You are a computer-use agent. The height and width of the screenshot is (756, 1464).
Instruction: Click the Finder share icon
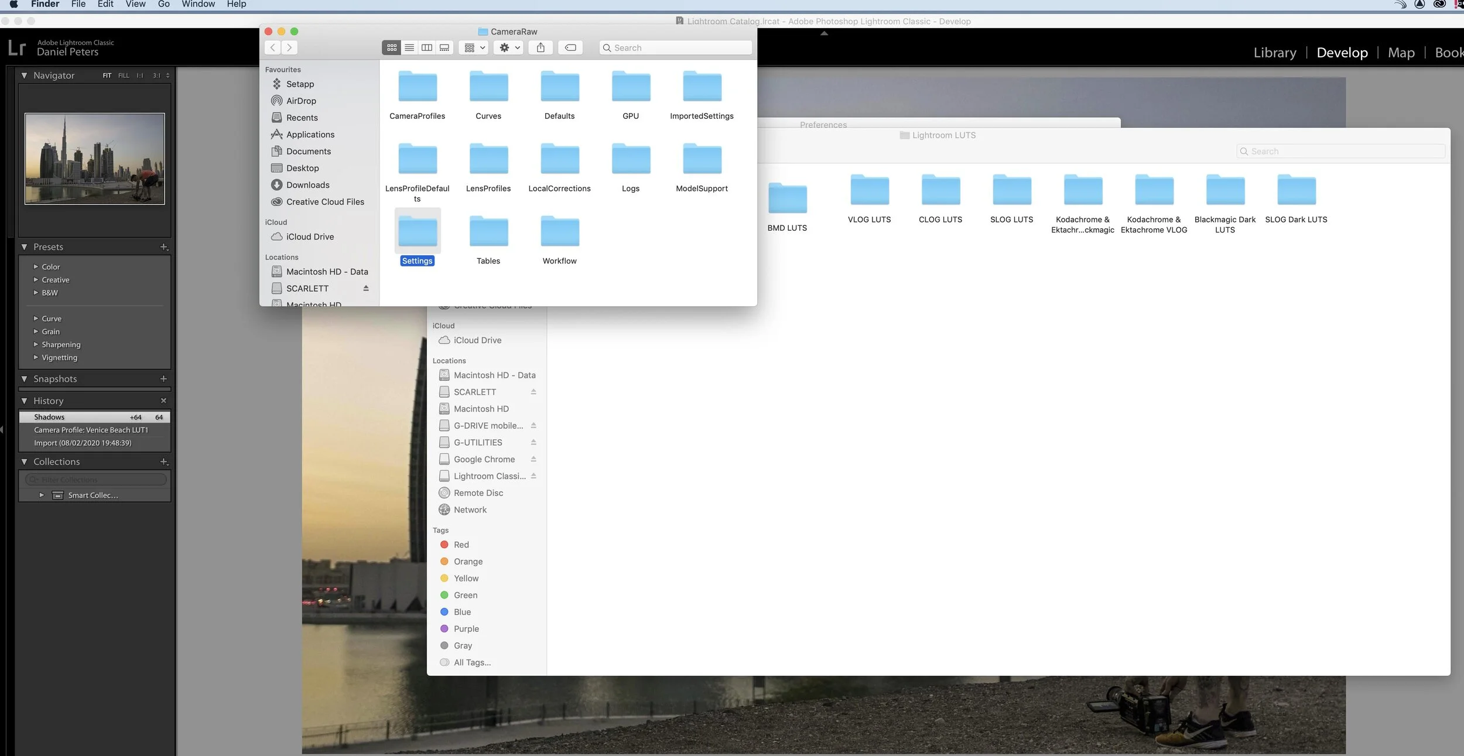click(x=541, y=48)
